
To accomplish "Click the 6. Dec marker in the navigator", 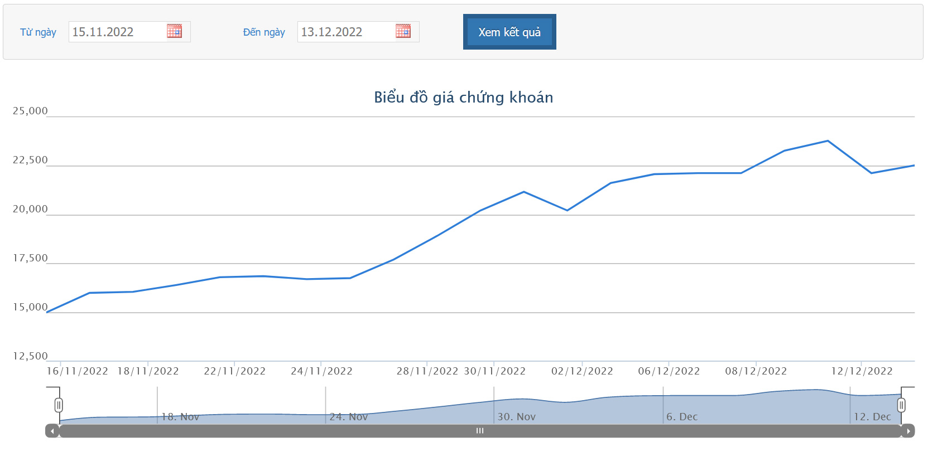I will (x=681, y=417).
